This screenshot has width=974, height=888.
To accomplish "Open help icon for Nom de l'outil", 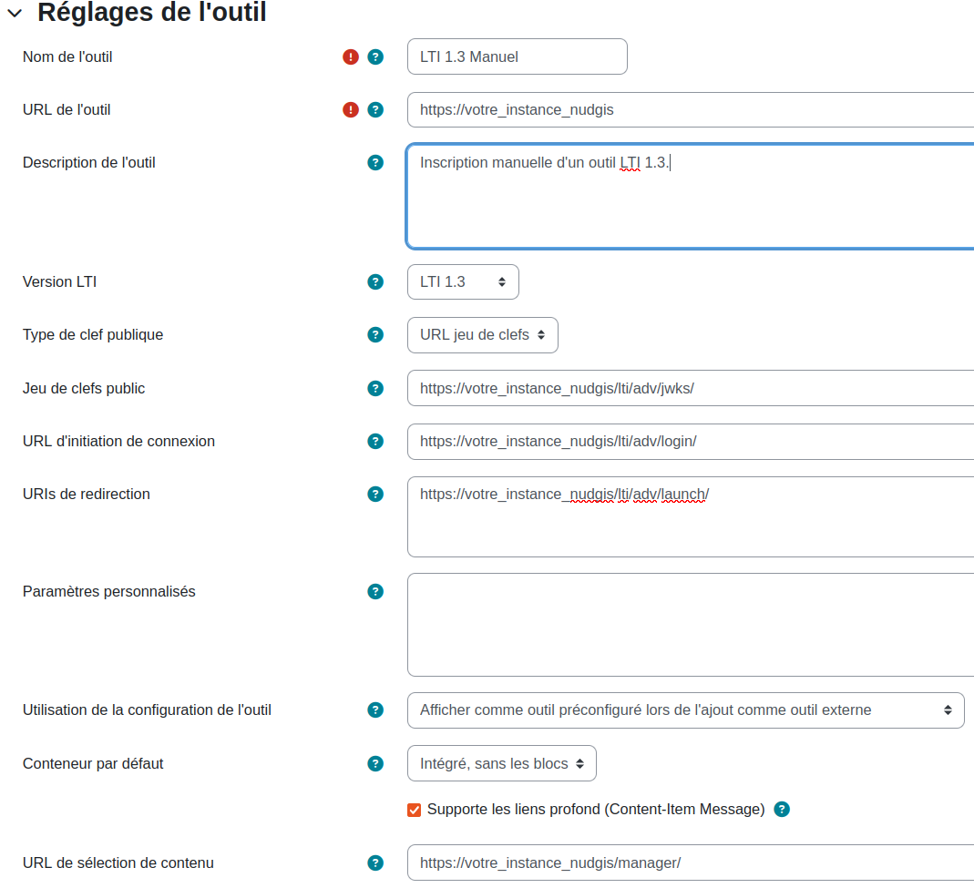I will (x=375, y=57).
